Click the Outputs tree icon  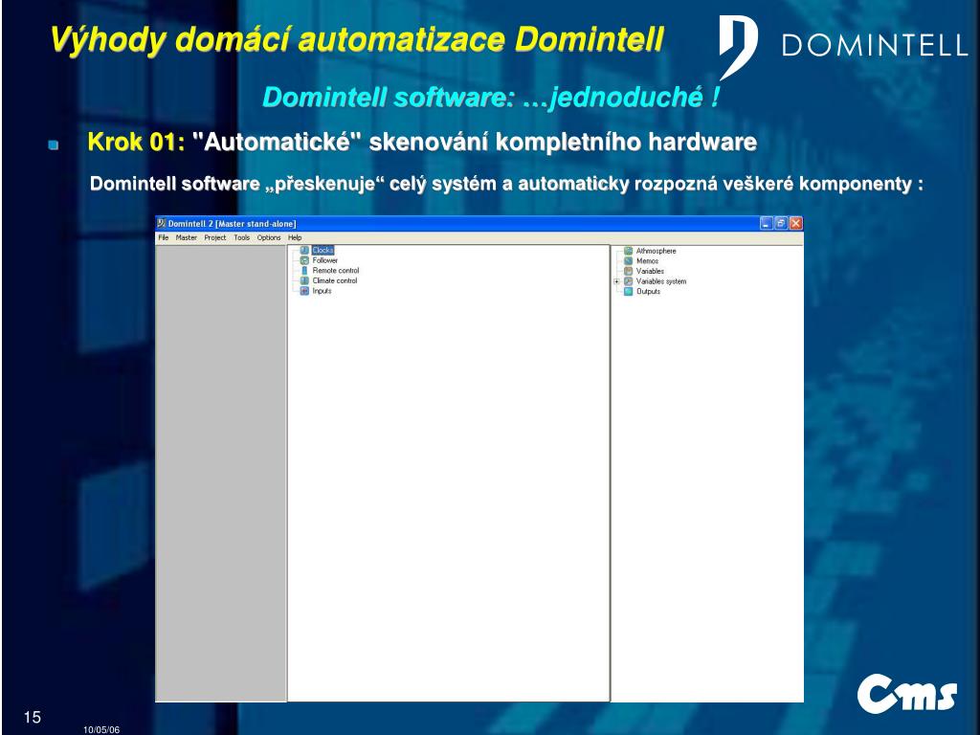[628, 291]
